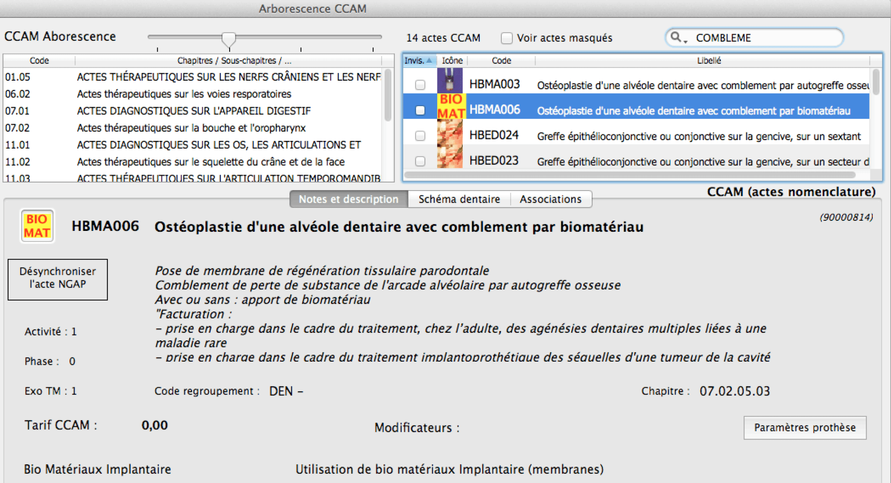Open the Associations tab
The image size is (891, 483).
550,199
